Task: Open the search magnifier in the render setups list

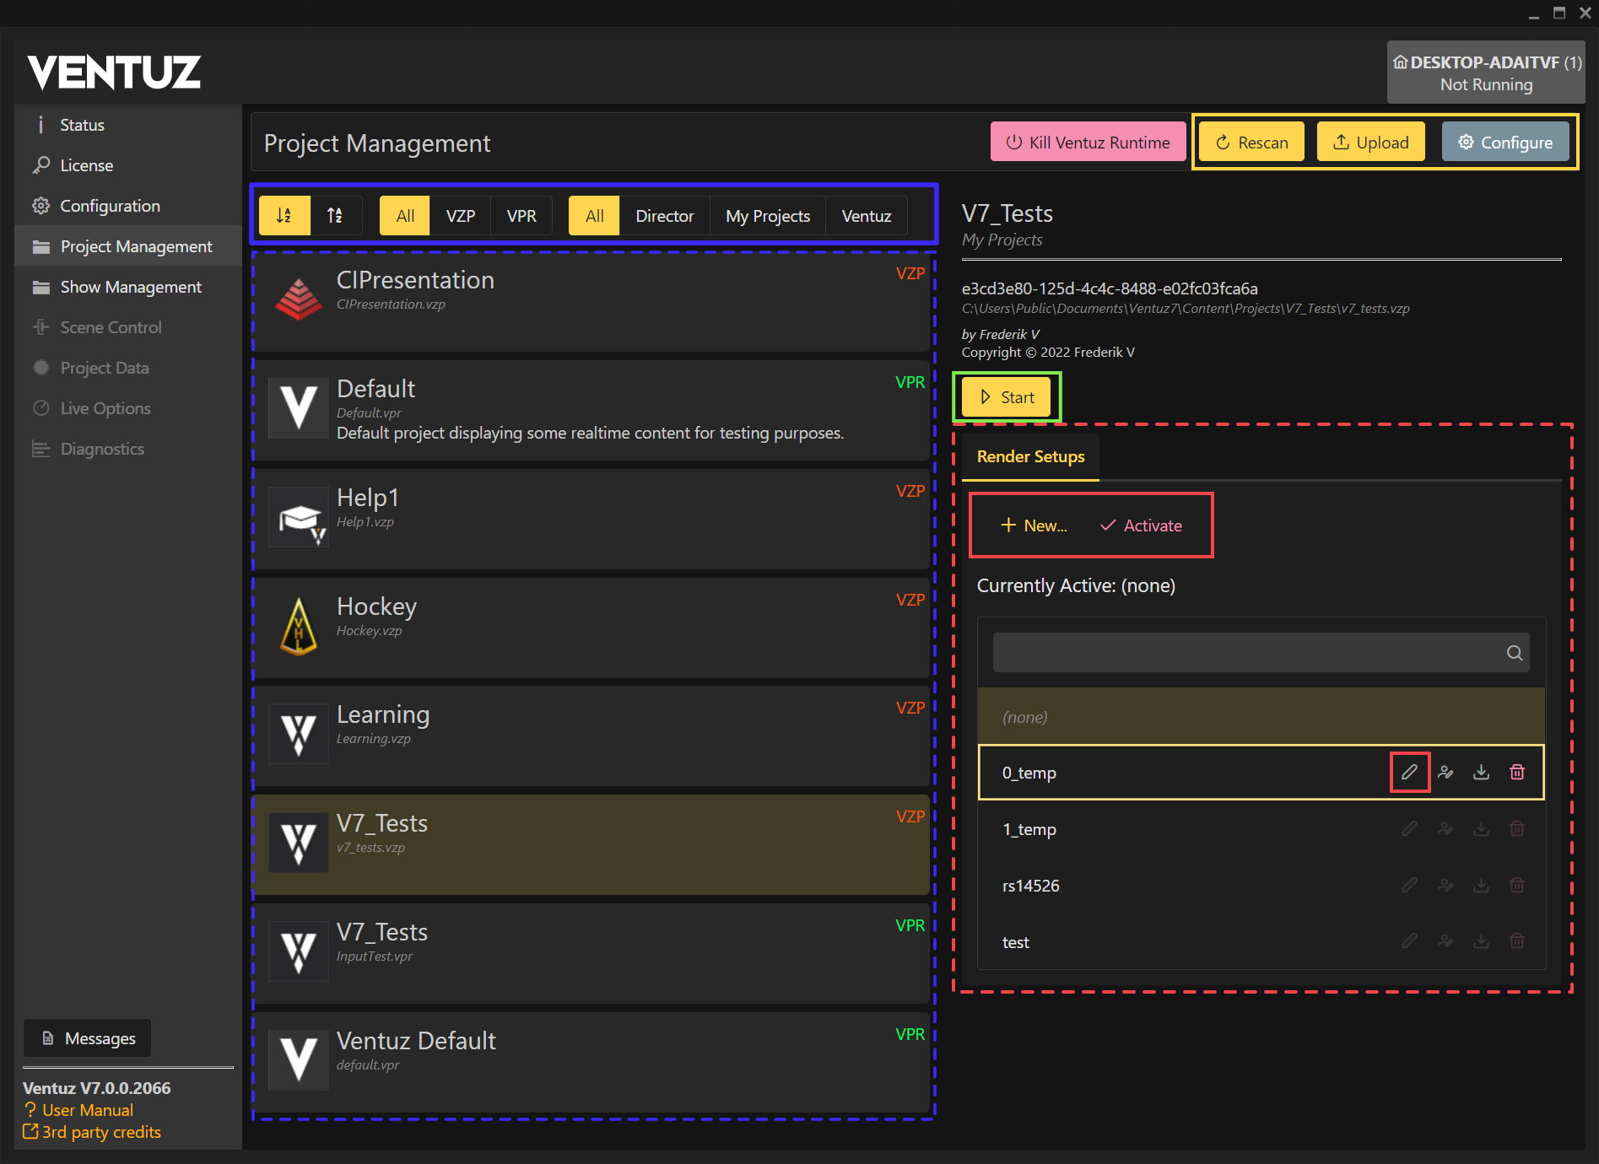Action: 1514,652
